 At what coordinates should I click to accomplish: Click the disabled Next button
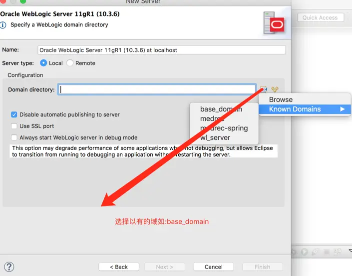click(165, 267)
